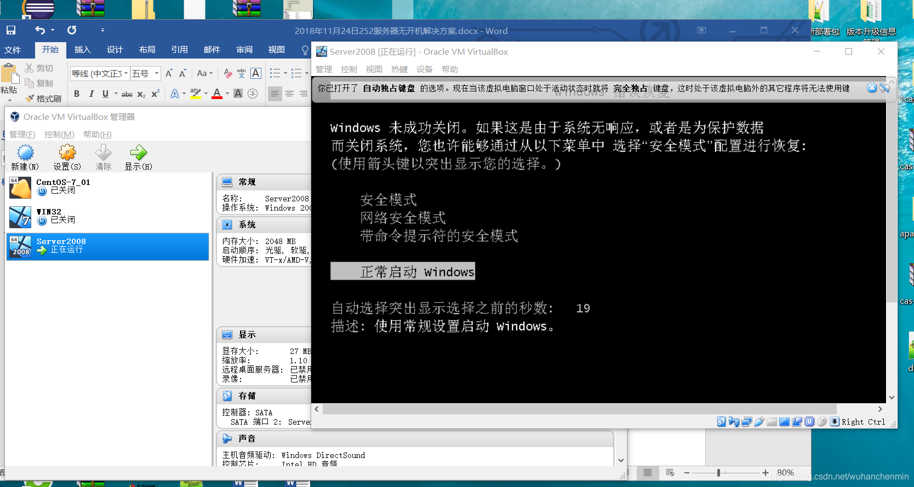Open the bullets list dropdown arrow
This screenshot has width=914, height=487.
285,73
